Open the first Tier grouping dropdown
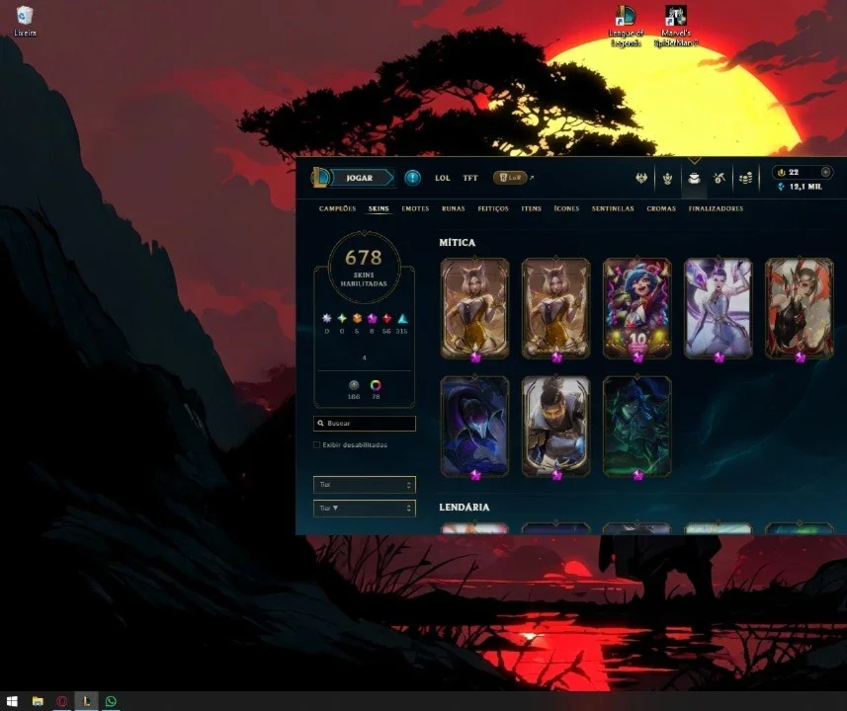Image resolution: width=847 pixels, height=711 pixels. coord(364,484)
